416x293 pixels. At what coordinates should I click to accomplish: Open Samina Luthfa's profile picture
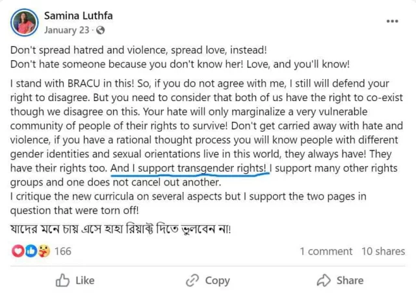click(x=24, y=22)
